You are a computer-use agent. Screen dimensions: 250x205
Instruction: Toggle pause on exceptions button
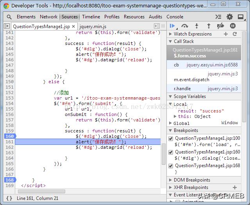[233, 26]
